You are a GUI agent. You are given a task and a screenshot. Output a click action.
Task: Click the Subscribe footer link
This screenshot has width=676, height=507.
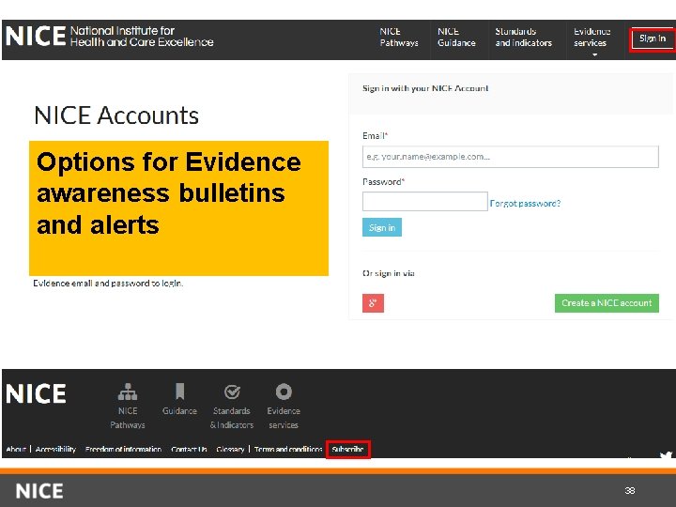[348, 449]
